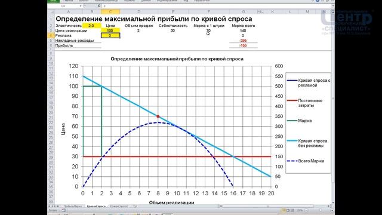Select the yellow elasticity cell with 2.0
This screenshot has height=215, width=382.
point(91,26)
